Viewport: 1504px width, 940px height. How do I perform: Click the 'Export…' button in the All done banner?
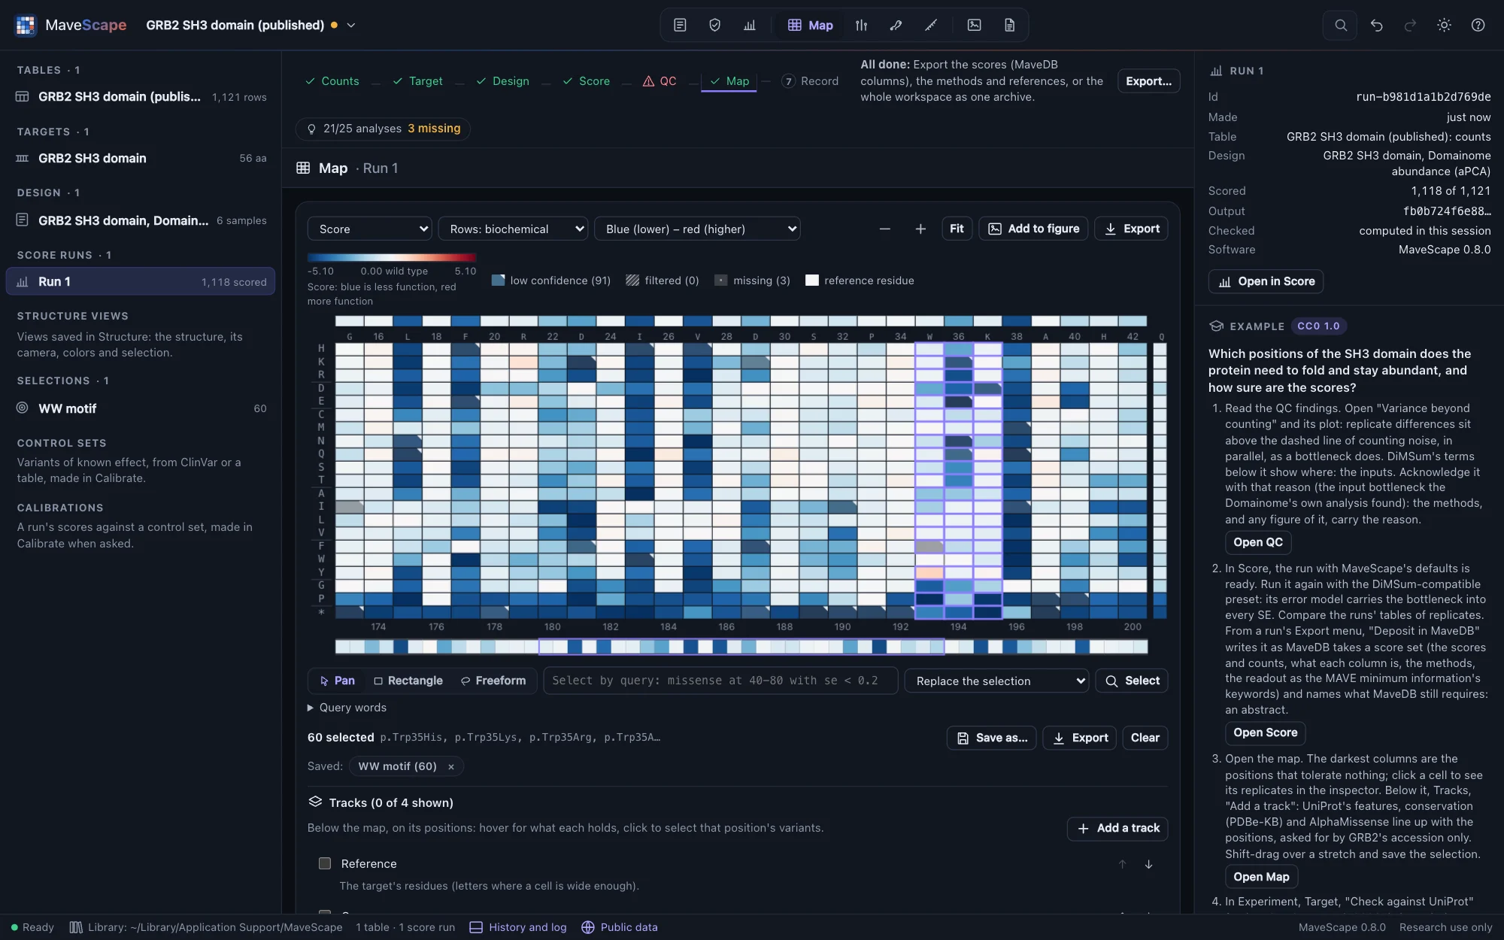(1148, 81)
